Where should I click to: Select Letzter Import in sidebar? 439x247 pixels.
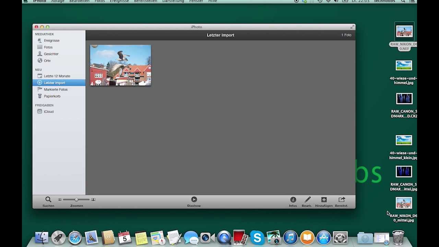[x=59, y=83]
